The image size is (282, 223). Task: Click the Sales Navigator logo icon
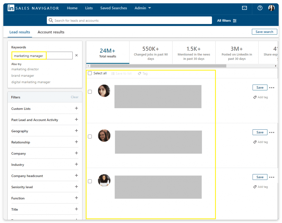[x=10, y=8]
